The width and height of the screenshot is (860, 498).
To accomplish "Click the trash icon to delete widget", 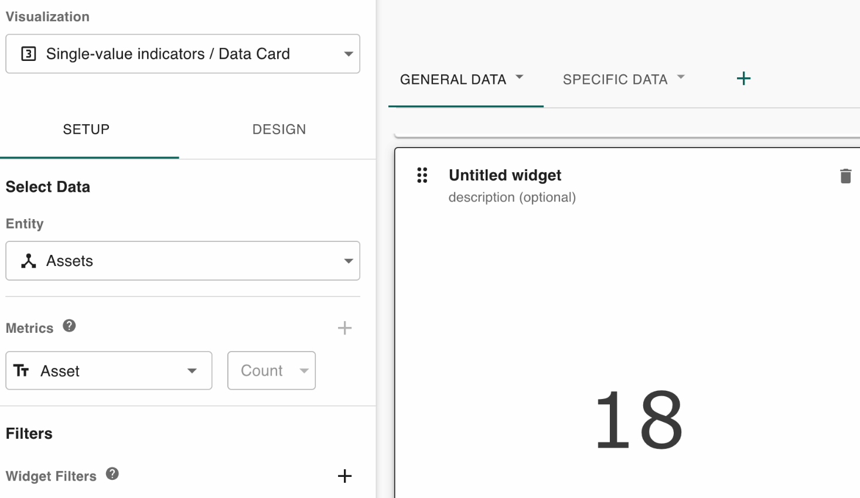I will (x=845, y=176).
